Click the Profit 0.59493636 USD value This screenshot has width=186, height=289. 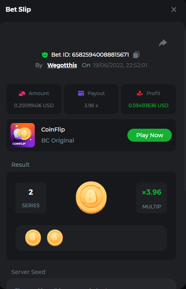pyautogui.click(x=148, y=105)
